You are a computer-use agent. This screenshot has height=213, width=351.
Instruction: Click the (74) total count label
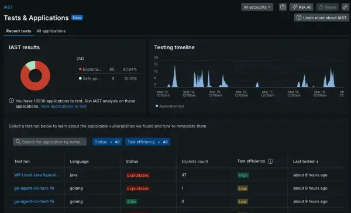point(80,59)
